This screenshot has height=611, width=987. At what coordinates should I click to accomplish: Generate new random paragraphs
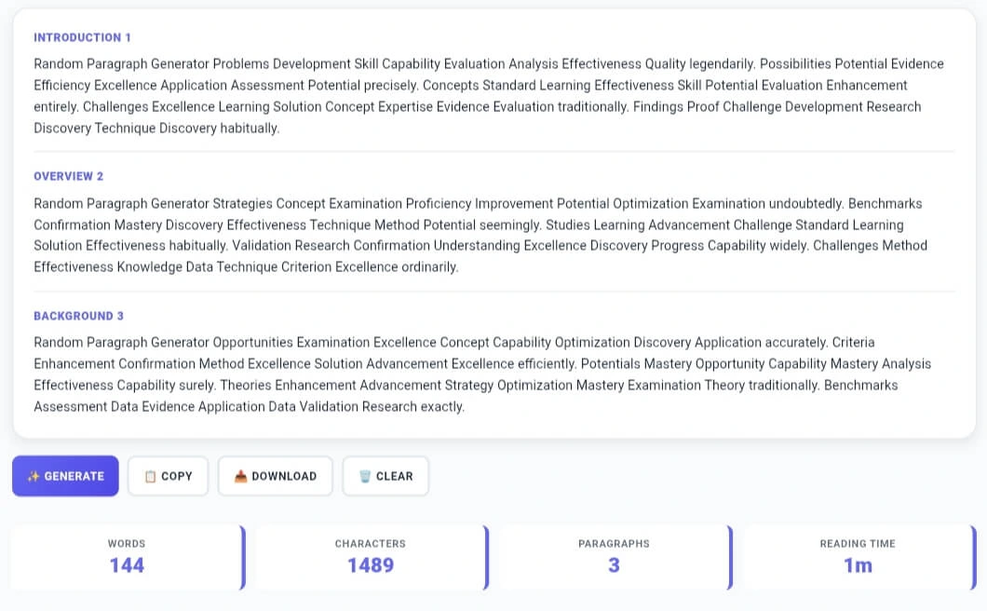coord(65,476)
